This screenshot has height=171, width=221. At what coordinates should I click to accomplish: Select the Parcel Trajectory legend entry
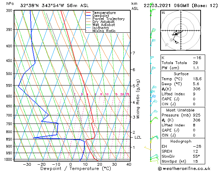pos(105,19)
